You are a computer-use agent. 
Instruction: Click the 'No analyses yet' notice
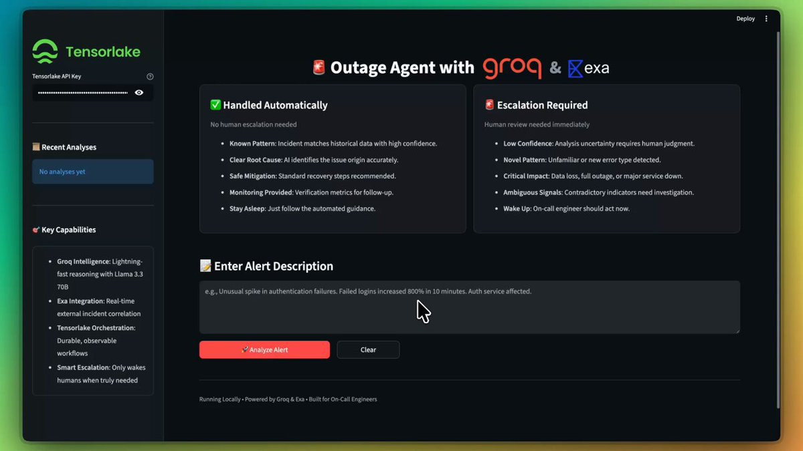pos(93,172)
